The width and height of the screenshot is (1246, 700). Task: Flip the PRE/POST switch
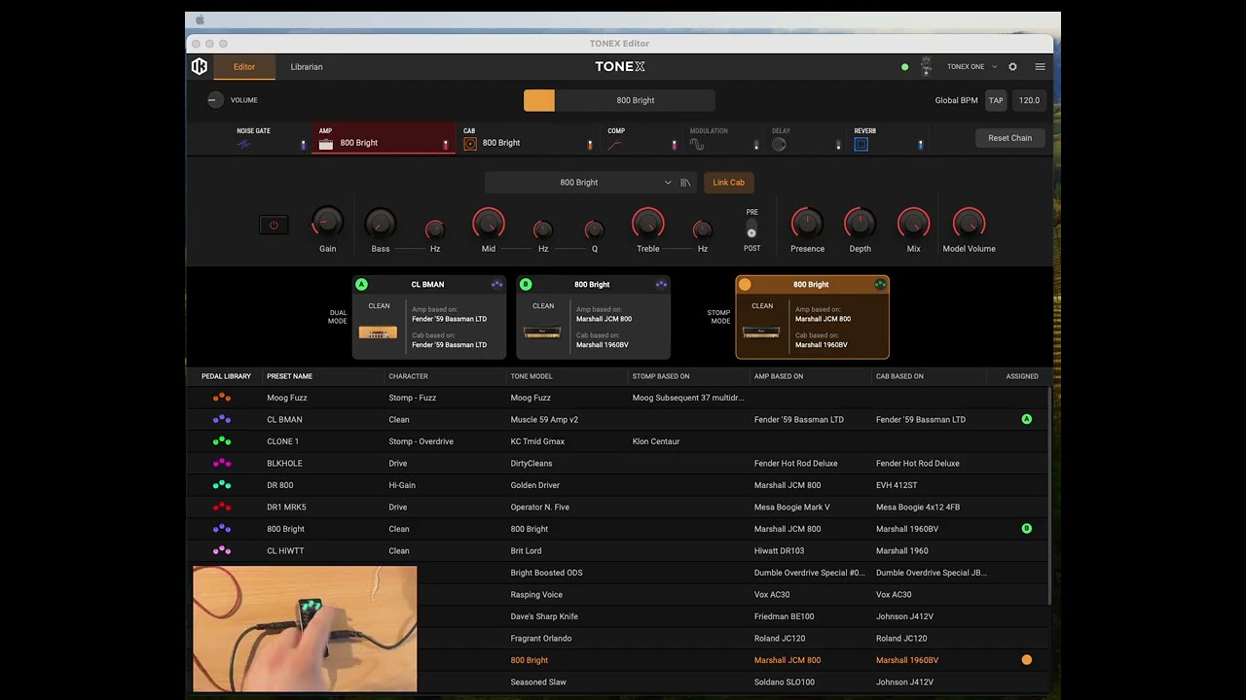point(751,229)
